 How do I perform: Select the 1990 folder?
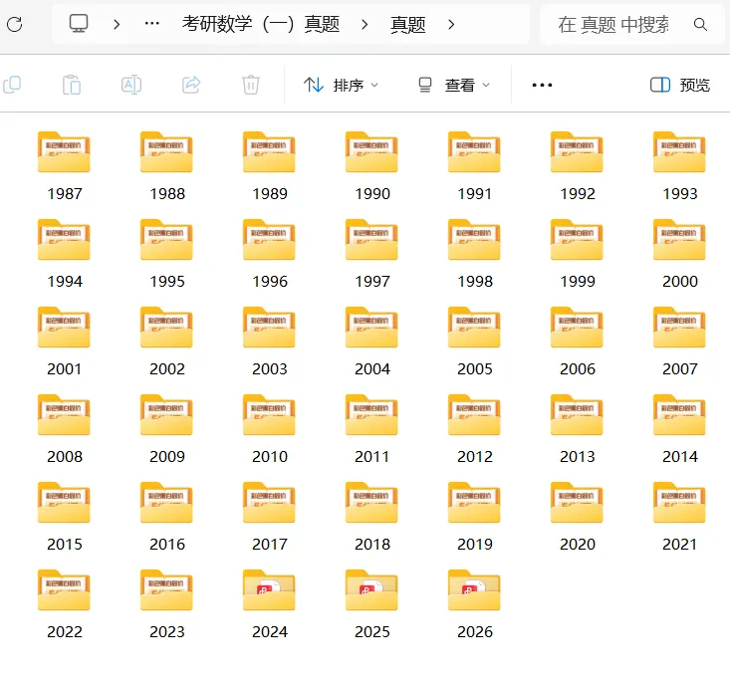click(372, 166)
